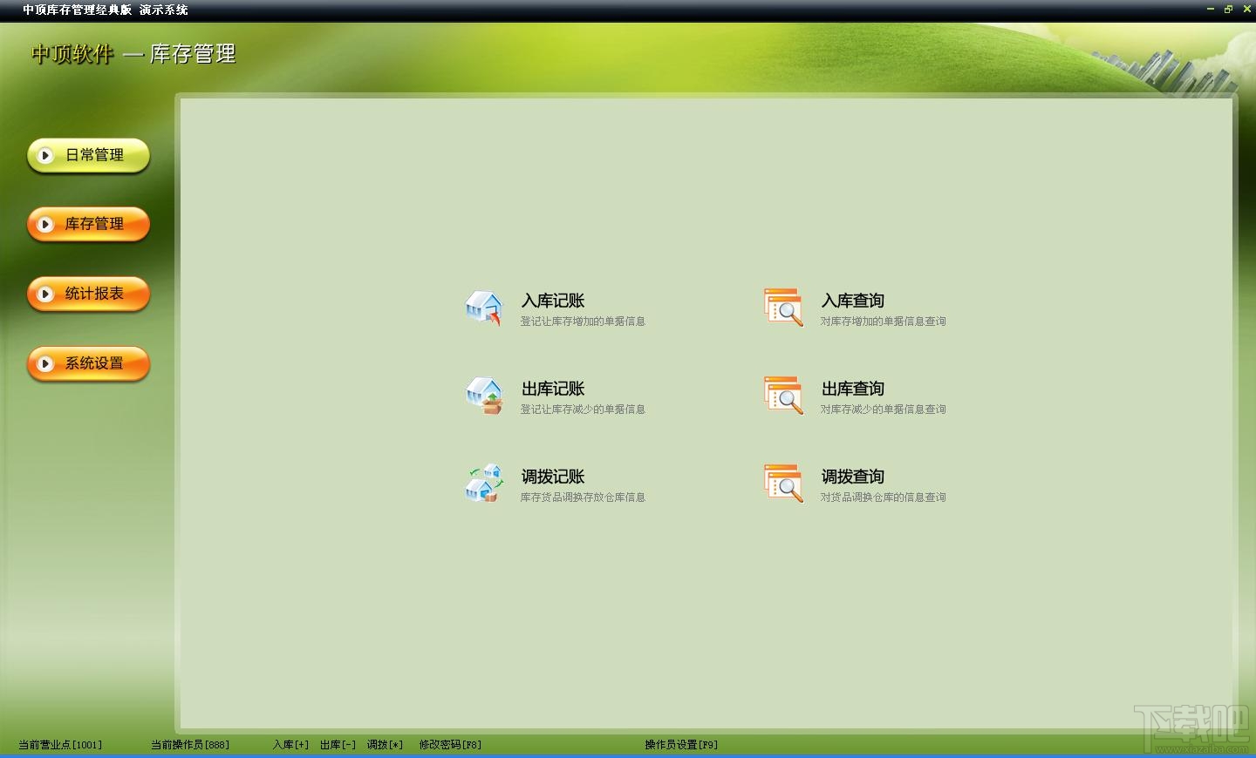This screenshot has height=758, width=1256.
Task: Trigger 出库[-] in the status bar
Action: pyautogui.click(x=337, y=745)
